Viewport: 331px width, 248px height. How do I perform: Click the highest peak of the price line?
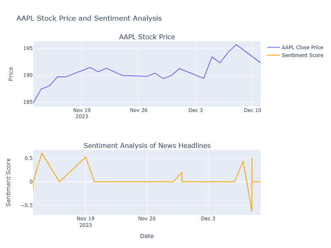[236, 45]
